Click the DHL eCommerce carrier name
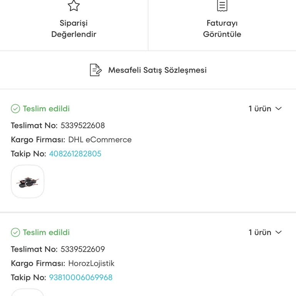The image size is (296, 296). (x=100, y=140)
